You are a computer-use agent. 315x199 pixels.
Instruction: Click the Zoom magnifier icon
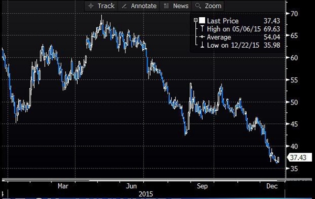coord(198,6)
